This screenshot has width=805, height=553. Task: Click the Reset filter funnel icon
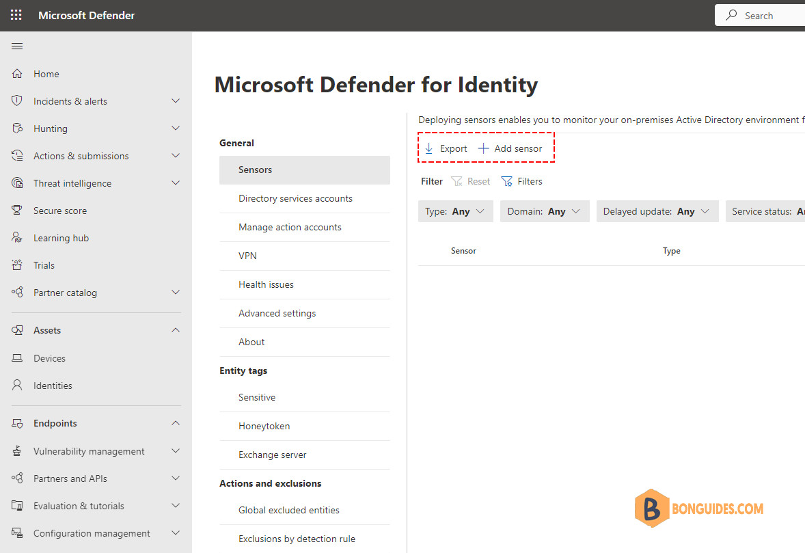456,181
